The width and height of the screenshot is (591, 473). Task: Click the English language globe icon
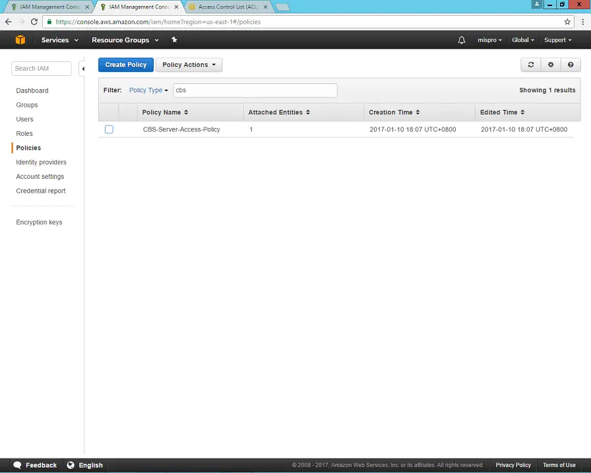pyautogui.click(x=71, y=465)
